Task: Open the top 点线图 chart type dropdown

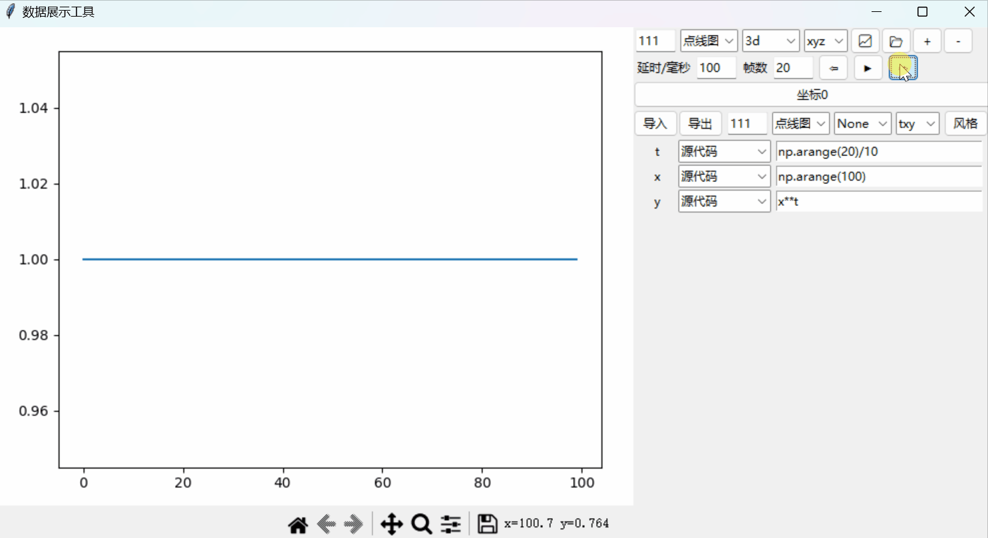Action: [709, 41]
